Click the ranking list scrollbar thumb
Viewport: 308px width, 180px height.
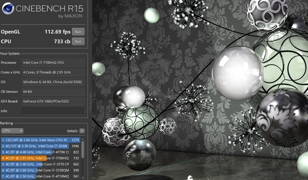[x=83, y=149]
